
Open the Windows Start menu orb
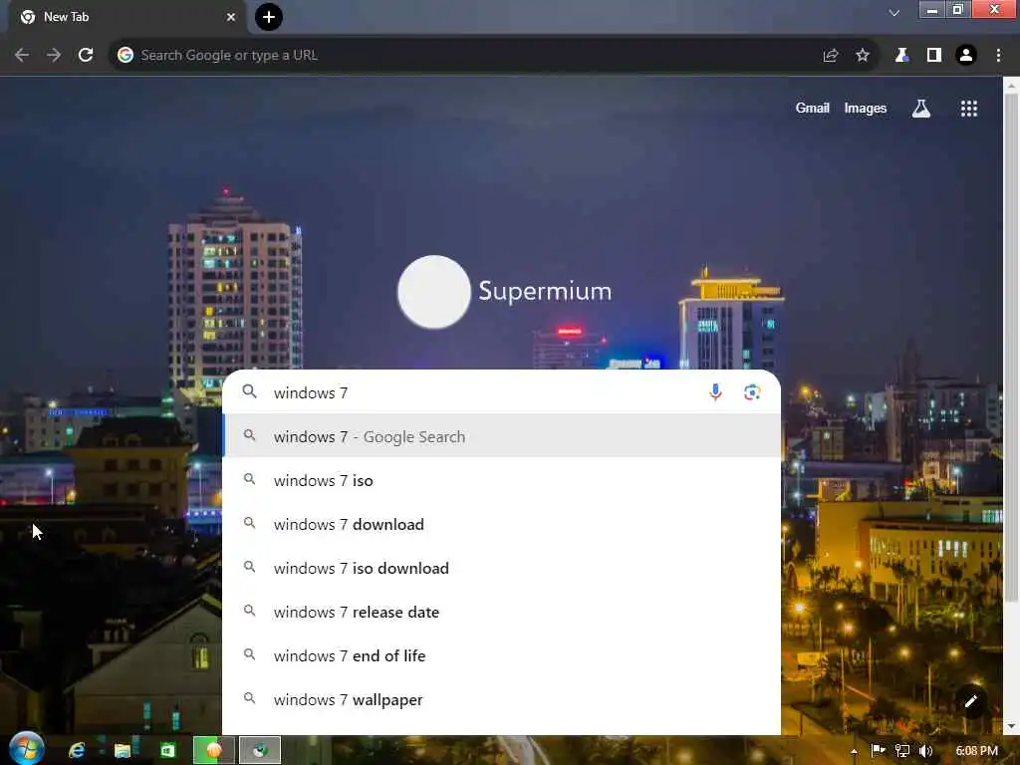[x=26, y=749]
